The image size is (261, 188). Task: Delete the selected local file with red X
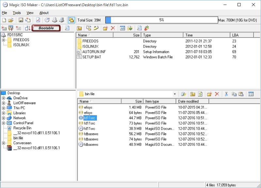[x=217, y=94]
